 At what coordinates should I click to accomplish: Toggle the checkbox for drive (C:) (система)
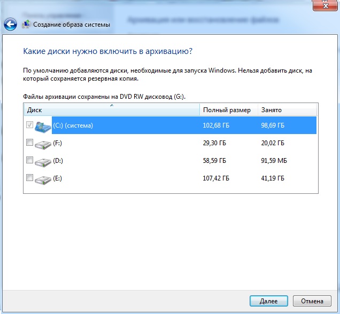click(29, 124)
